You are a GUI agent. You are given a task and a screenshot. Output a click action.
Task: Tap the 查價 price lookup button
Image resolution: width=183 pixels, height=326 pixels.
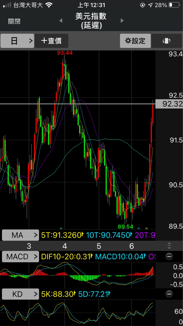click(x=51, y=41)
